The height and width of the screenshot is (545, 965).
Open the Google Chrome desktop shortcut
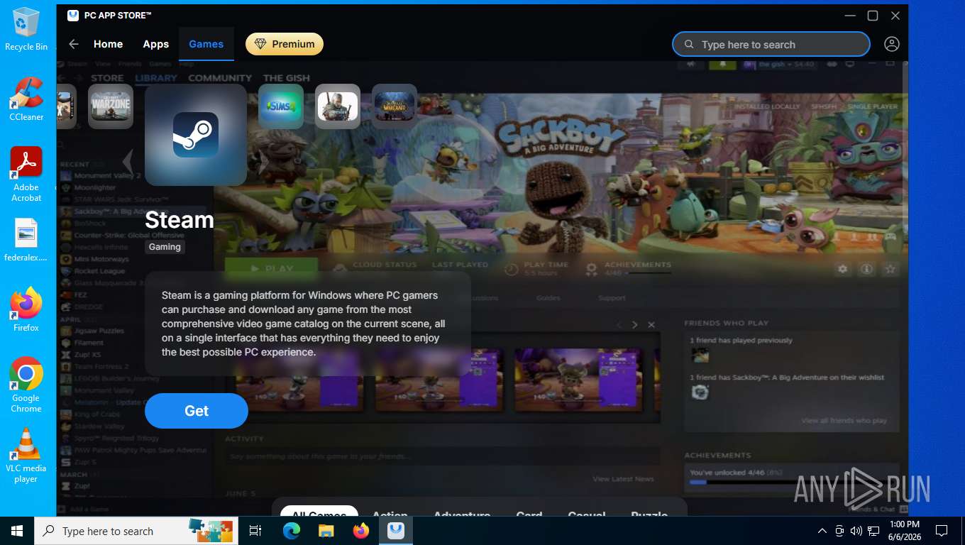26,384
